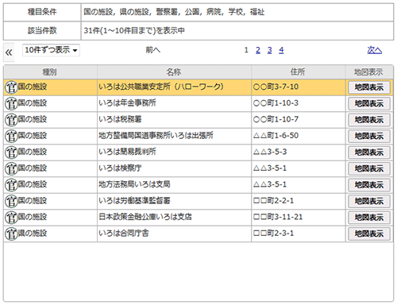
Task: Select name 地方整備局国道事務所いろは出張所
Action: pyautogui.click(x=156, y=136)
